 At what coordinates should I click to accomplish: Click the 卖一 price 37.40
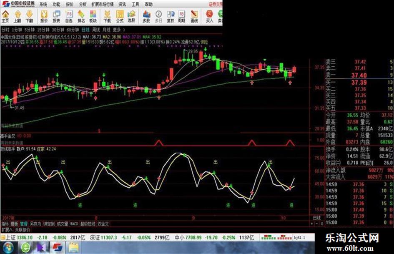359,75
